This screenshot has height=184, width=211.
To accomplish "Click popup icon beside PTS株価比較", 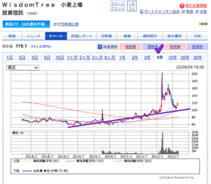I will pyautogui.click(x=55, y=24).
